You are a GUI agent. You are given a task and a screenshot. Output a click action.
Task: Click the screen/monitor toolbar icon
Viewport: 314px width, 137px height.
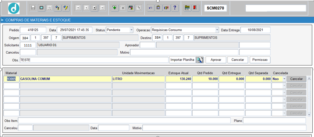click(41, 8)
